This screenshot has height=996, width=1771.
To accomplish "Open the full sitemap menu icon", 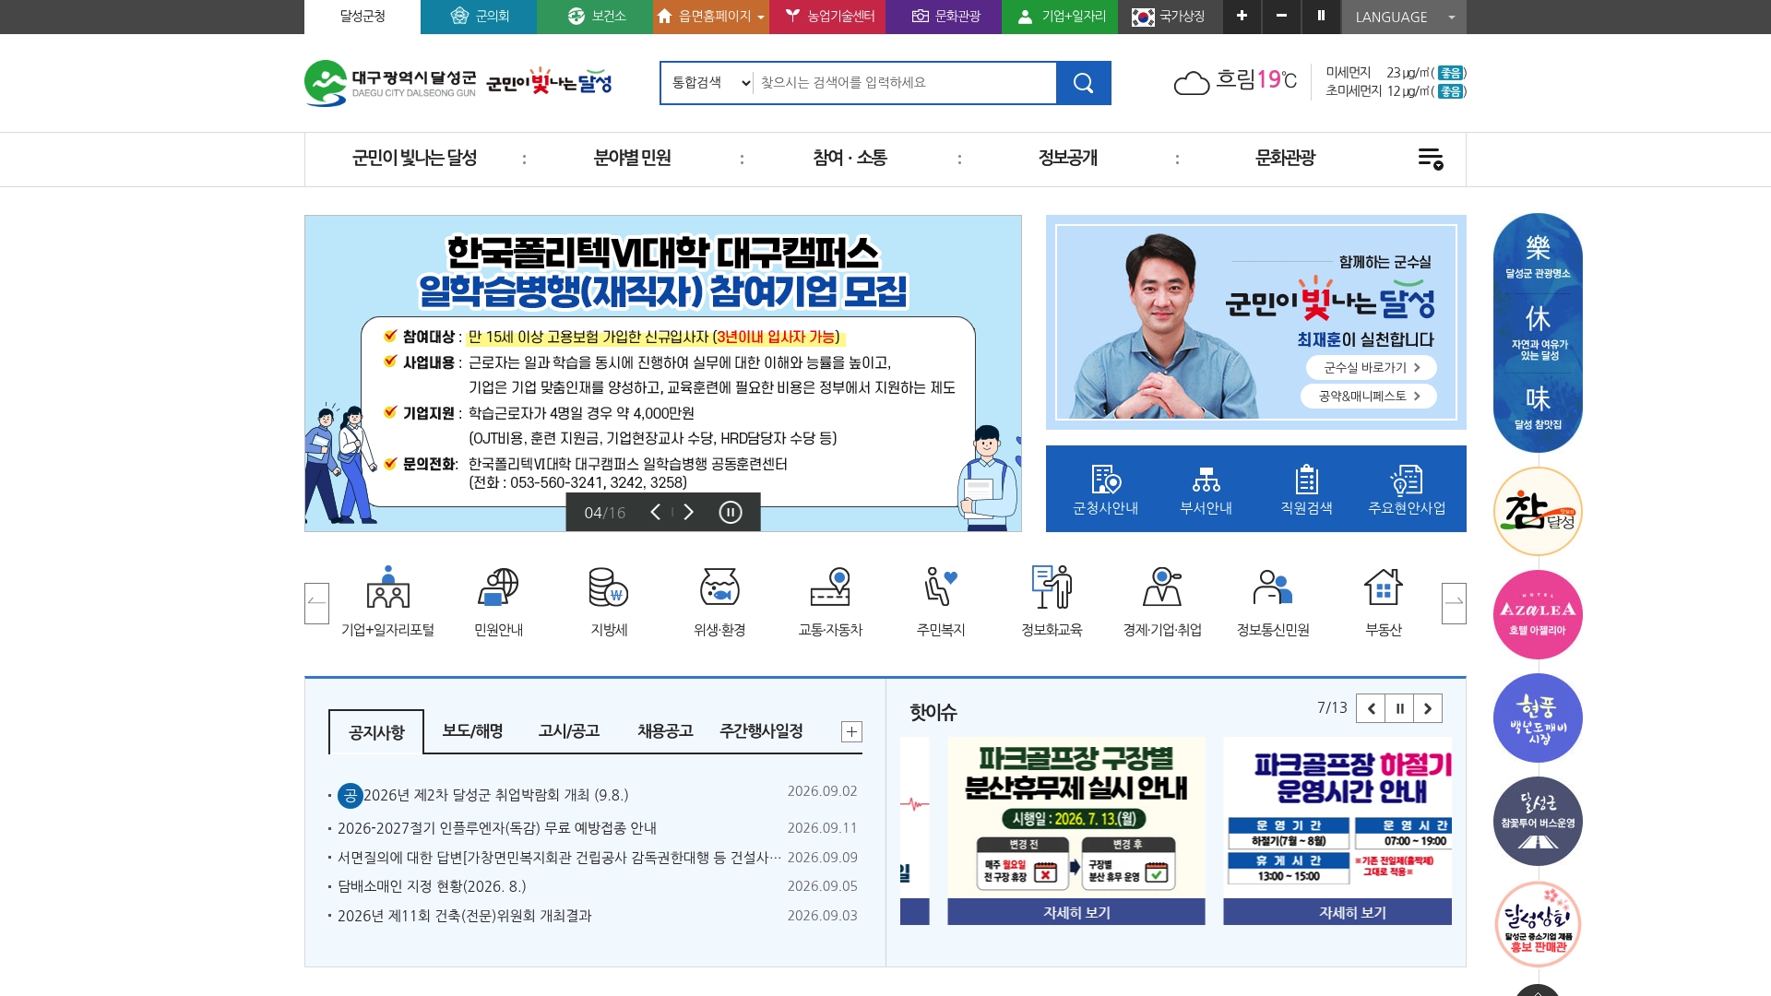I will pyautogui.click(x=1431, y=159).
